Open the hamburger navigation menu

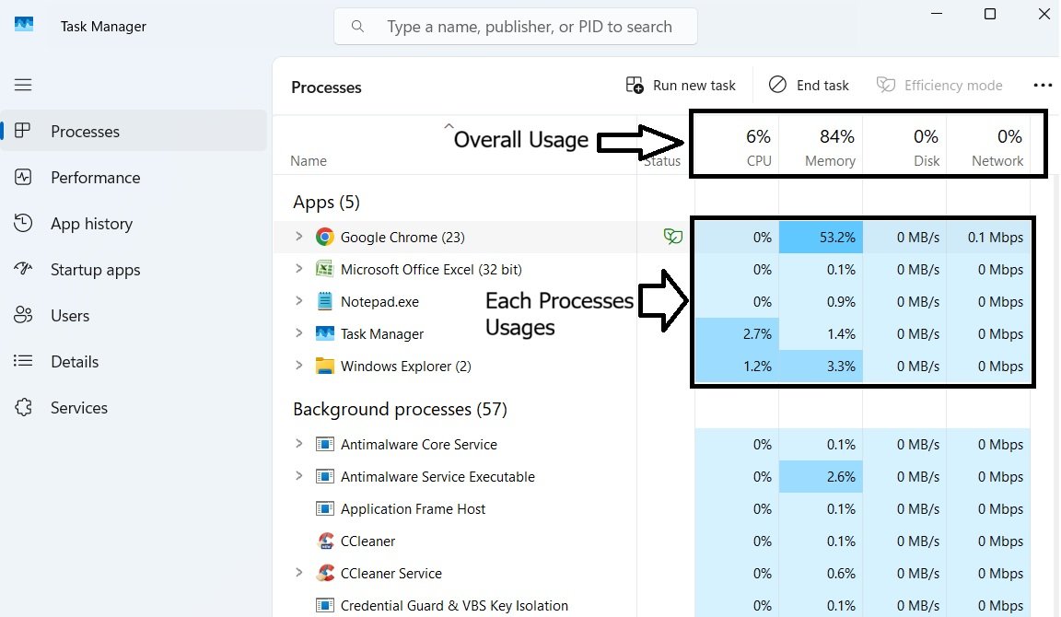[23, 85]
